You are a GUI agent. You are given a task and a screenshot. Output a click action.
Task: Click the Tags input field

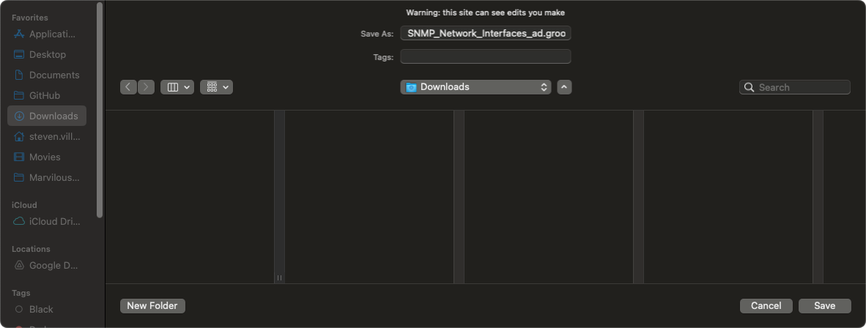pyautogui.click(x=486, y=57)
